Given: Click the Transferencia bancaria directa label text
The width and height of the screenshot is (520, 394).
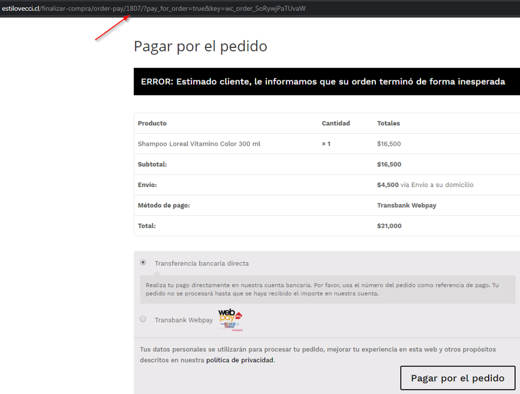Looking at the screenshot, I should click(202, 263).
